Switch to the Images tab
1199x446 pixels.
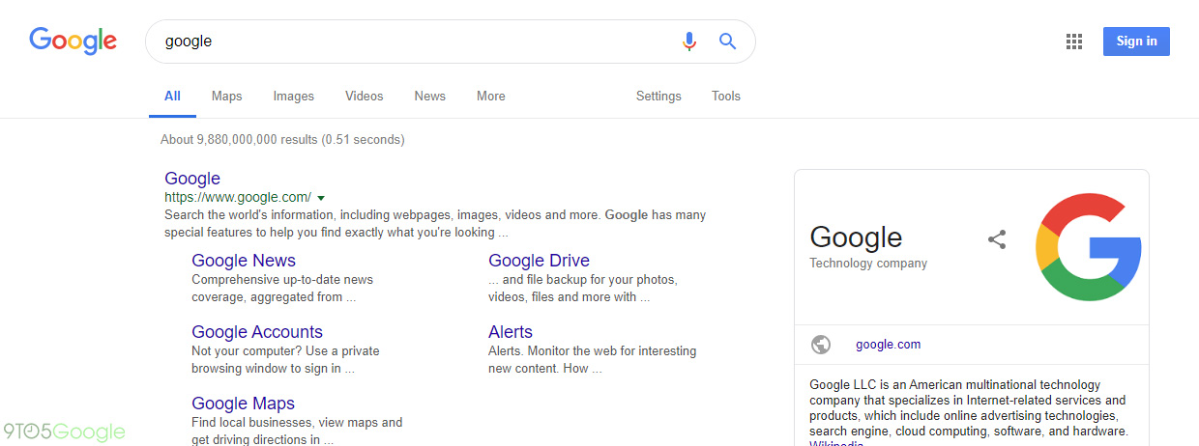(293, 97)
